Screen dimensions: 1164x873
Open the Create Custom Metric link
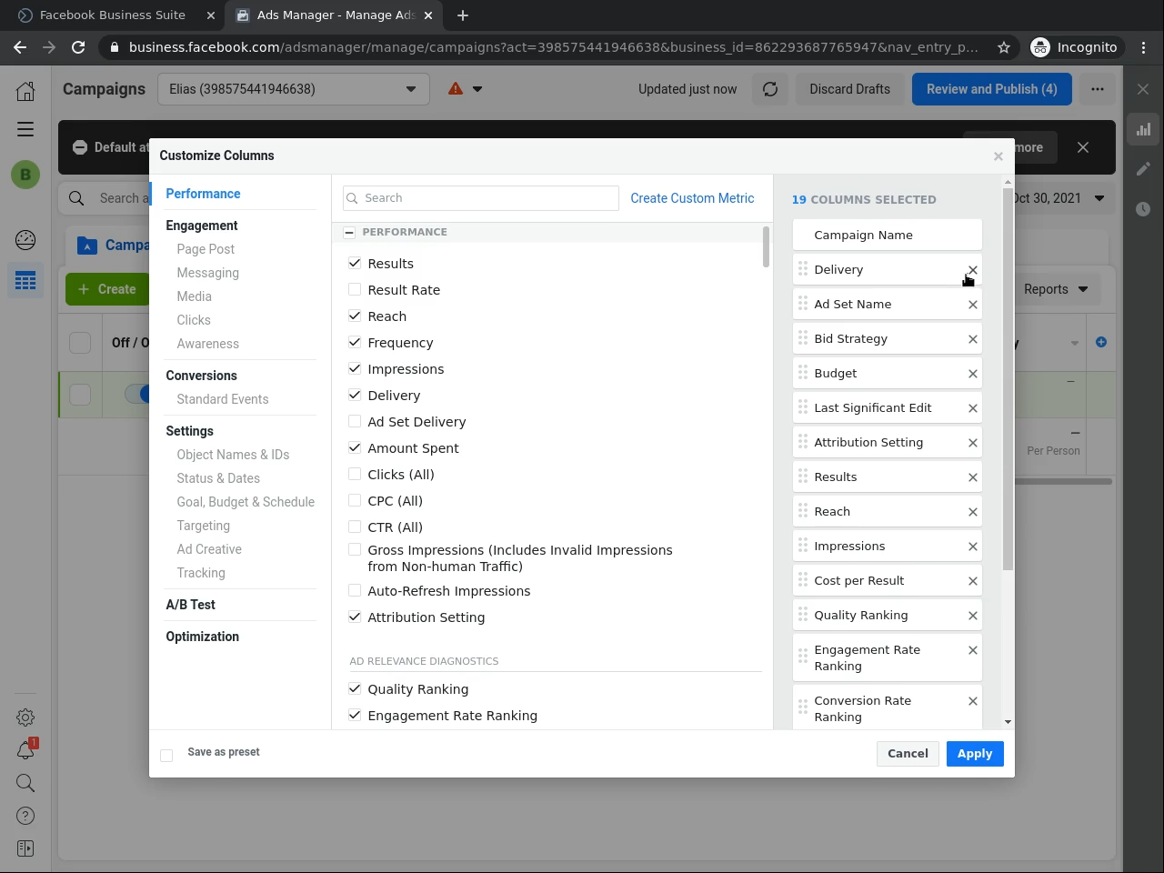[x=692, y=198]
